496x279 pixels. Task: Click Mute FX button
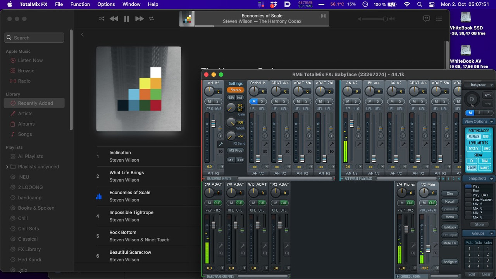pyautogui.click(x=450, y=243)
